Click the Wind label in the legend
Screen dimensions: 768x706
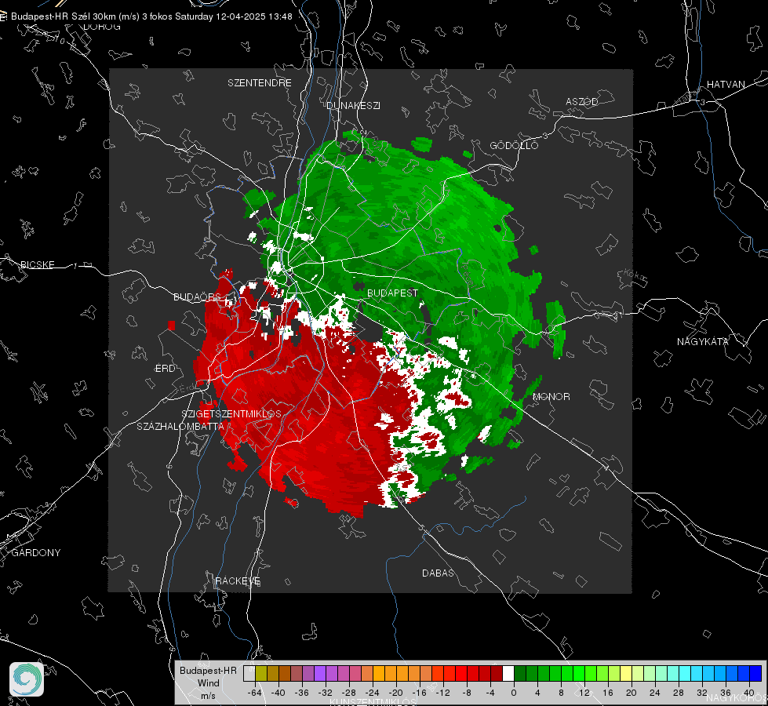pyautogui.click(x=208, y=683)
